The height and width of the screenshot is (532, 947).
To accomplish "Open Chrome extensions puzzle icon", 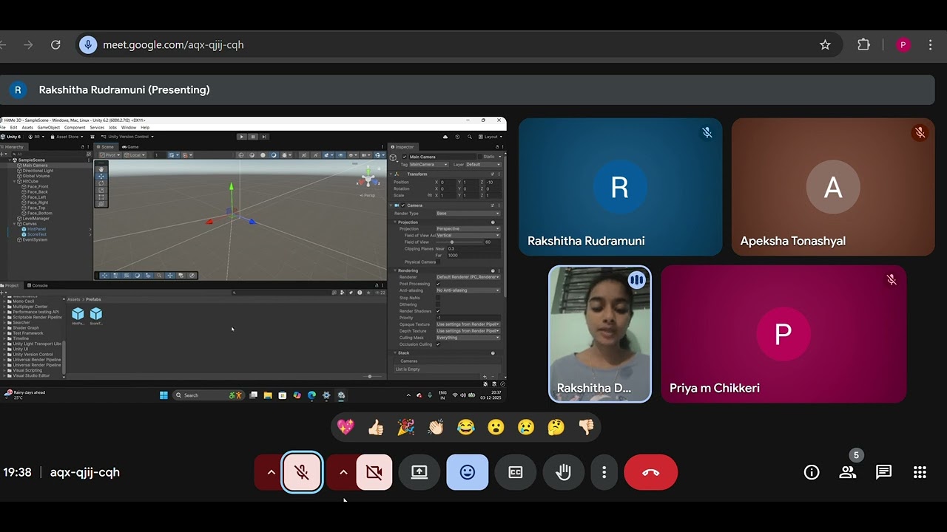I will pyautogui.click(x=863, y=45).
